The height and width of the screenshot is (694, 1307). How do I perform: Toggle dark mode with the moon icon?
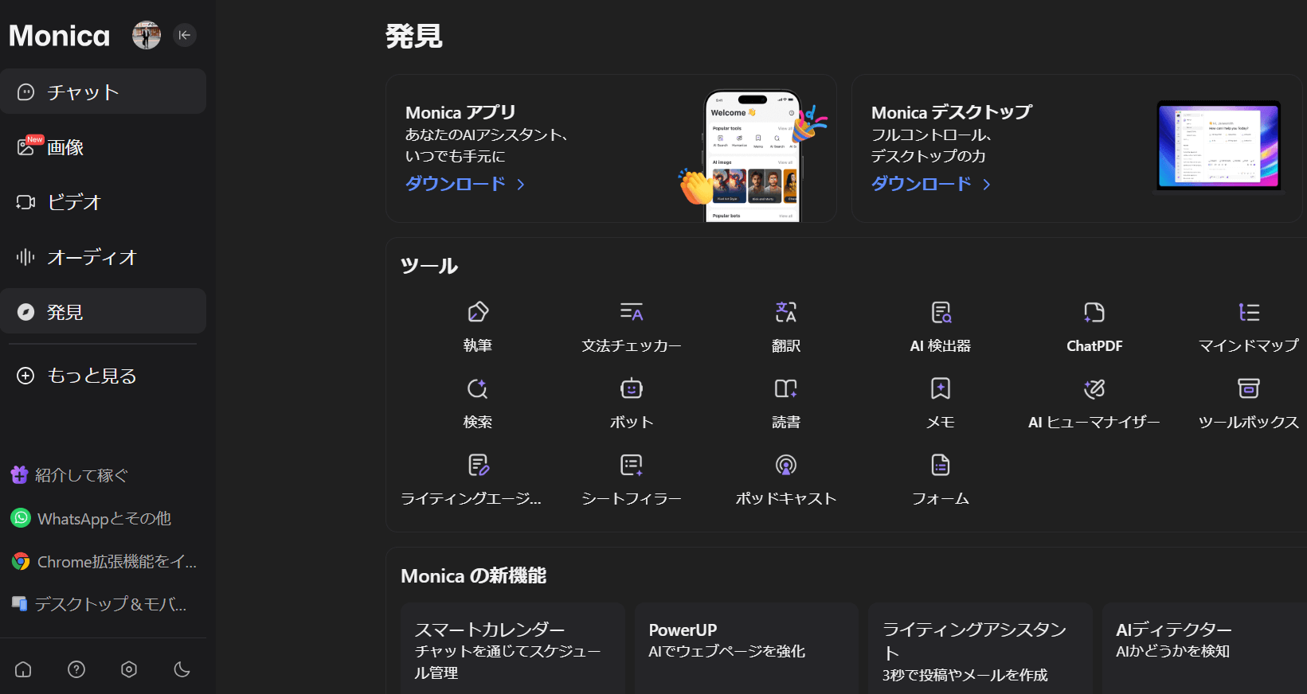182,669
